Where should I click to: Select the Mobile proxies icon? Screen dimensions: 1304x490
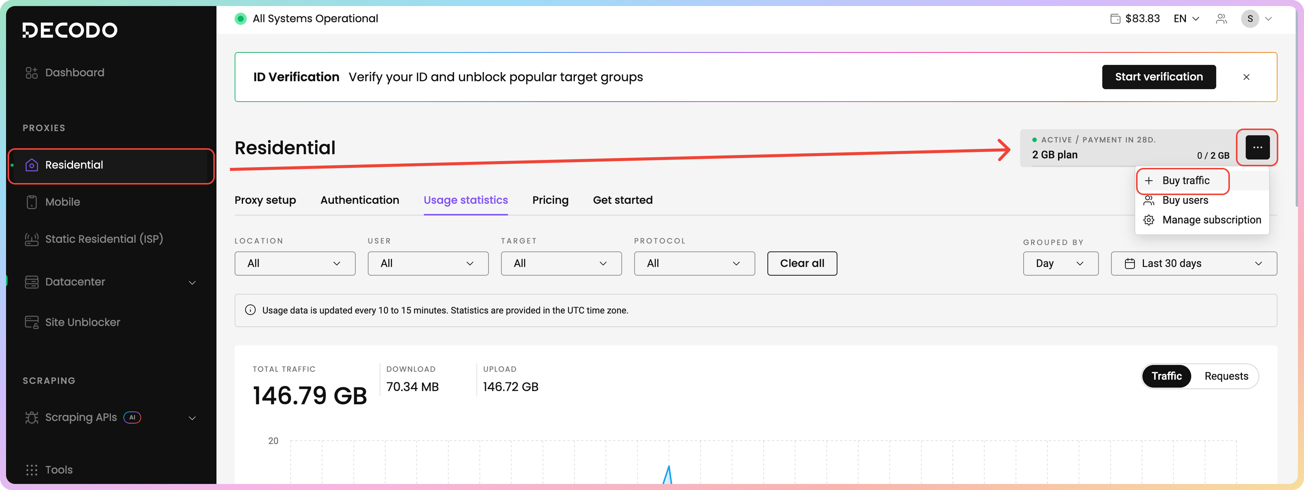(31, 202)
